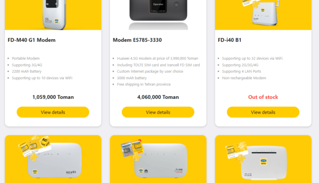319x183 pixels.
Task: Select the Modem E5785-3330 title
Action: 137,40
